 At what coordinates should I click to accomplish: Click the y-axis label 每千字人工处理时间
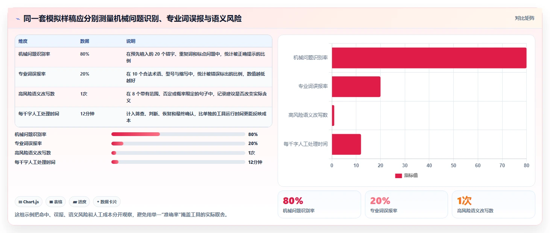(305, 144)
